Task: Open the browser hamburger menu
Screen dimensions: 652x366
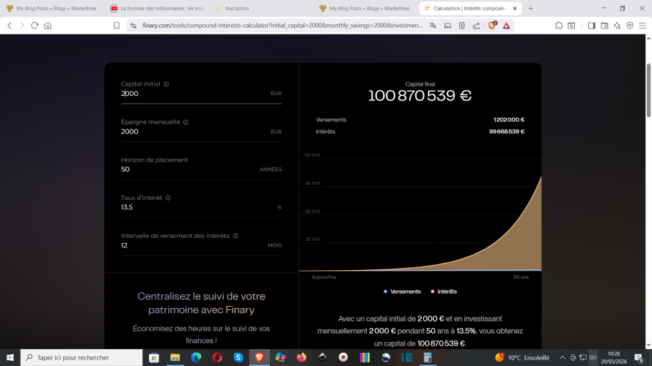Action: pos(642,25)
